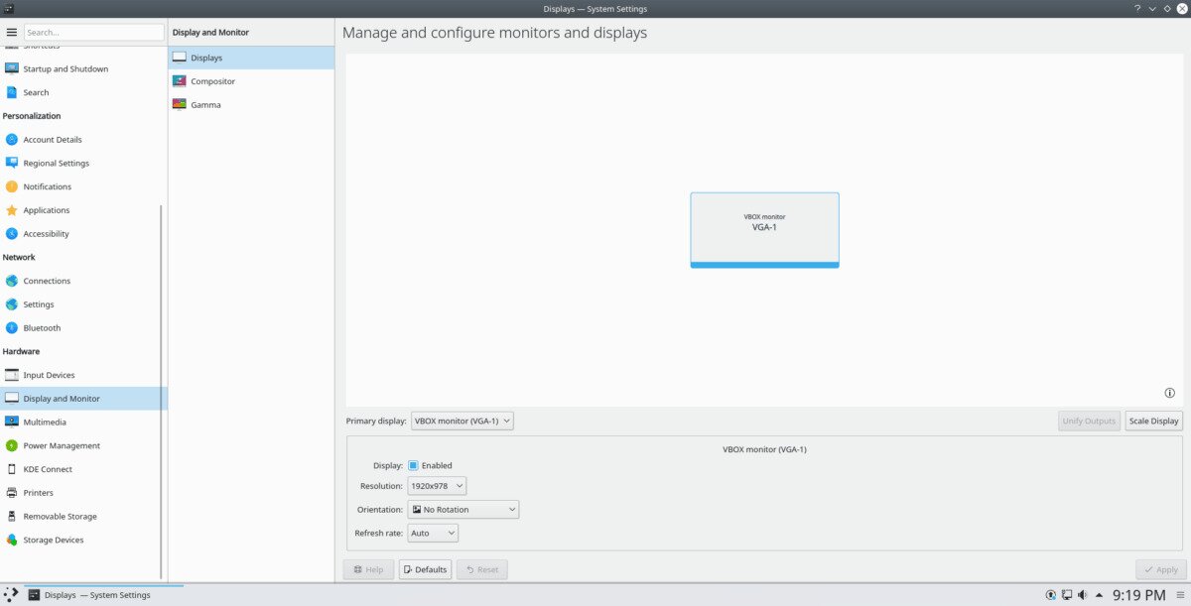Toggle the display Enabled checkbox
1191x606 pixels.
pyautogui.click(x=414, y=465)
